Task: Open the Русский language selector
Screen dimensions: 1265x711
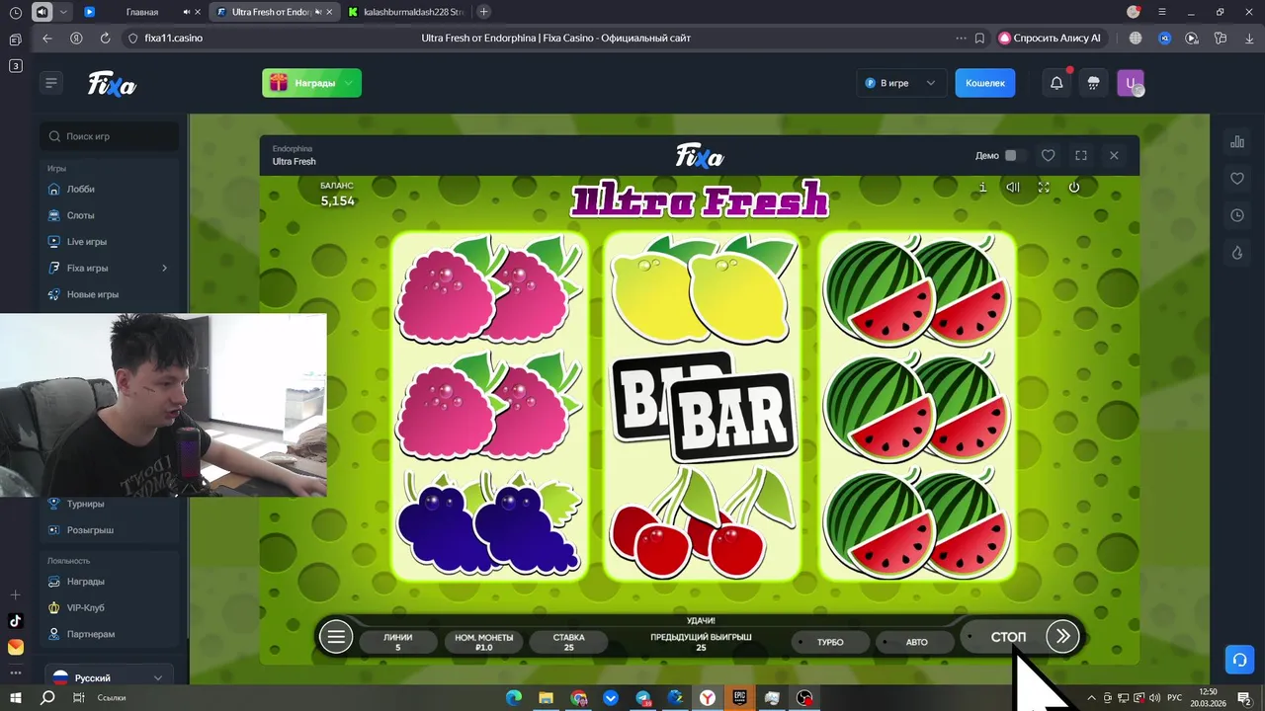Action: coord(109,677)
